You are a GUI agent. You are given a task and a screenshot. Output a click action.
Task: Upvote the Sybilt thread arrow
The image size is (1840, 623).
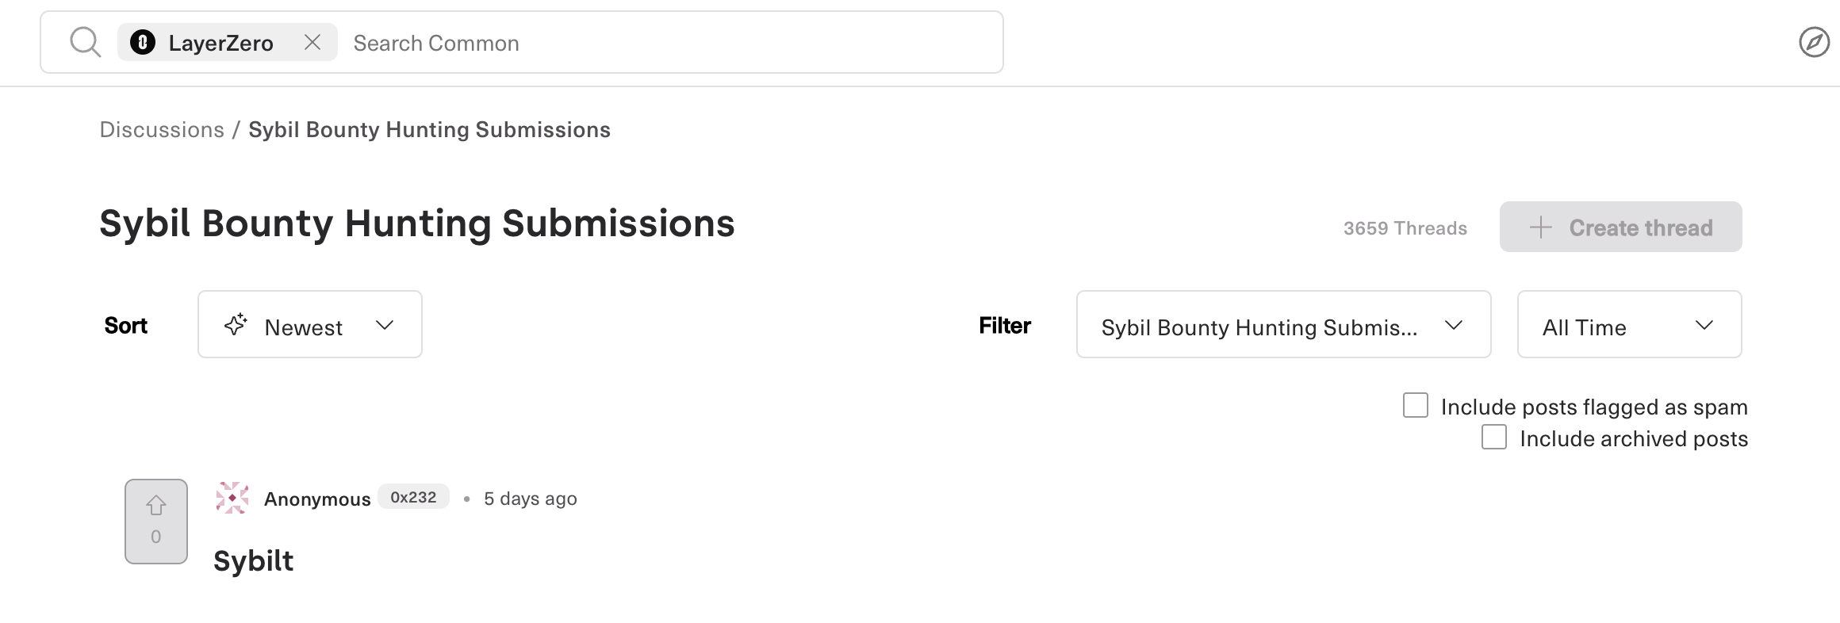click(x=156, y=506)
